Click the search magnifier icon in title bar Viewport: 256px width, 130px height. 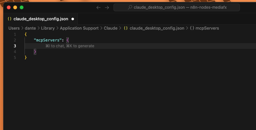(x=130, y=7)
